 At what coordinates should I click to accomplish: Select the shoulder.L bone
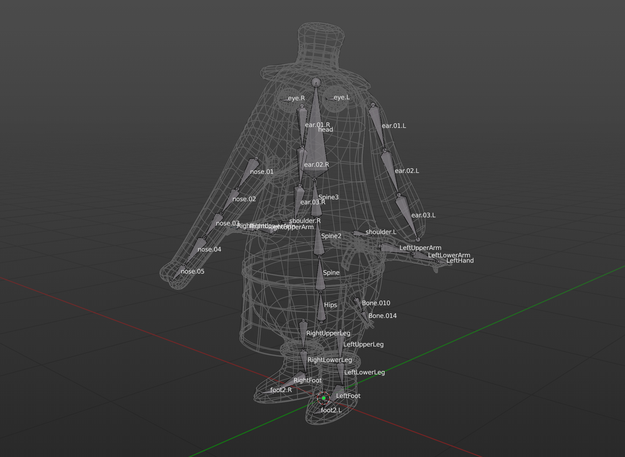[x=363, y=233]
